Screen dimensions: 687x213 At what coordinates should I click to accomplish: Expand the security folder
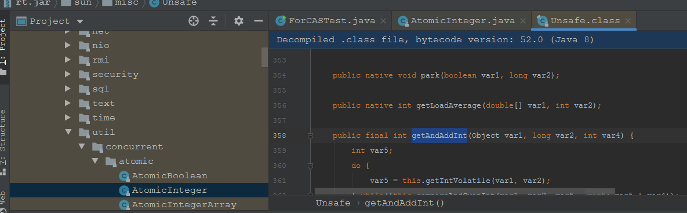click(68, 74)
